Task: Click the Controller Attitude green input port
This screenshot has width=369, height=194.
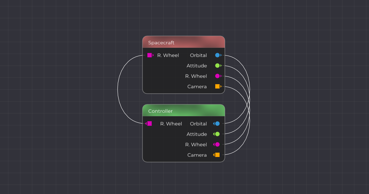Action: coord(217,134)
